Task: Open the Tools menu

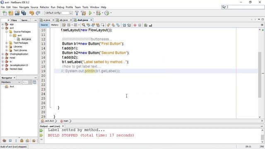Action: tap(85, 7)
